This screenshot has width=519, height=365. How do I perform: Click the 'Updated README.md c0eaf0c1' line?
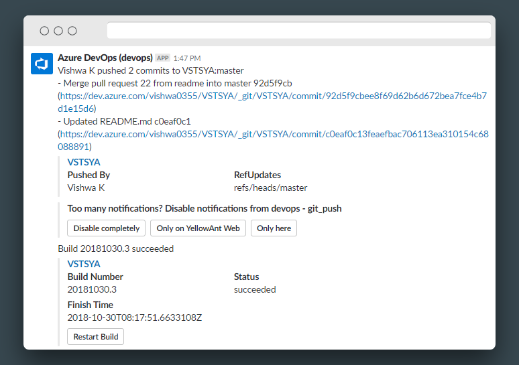[125, 122]
